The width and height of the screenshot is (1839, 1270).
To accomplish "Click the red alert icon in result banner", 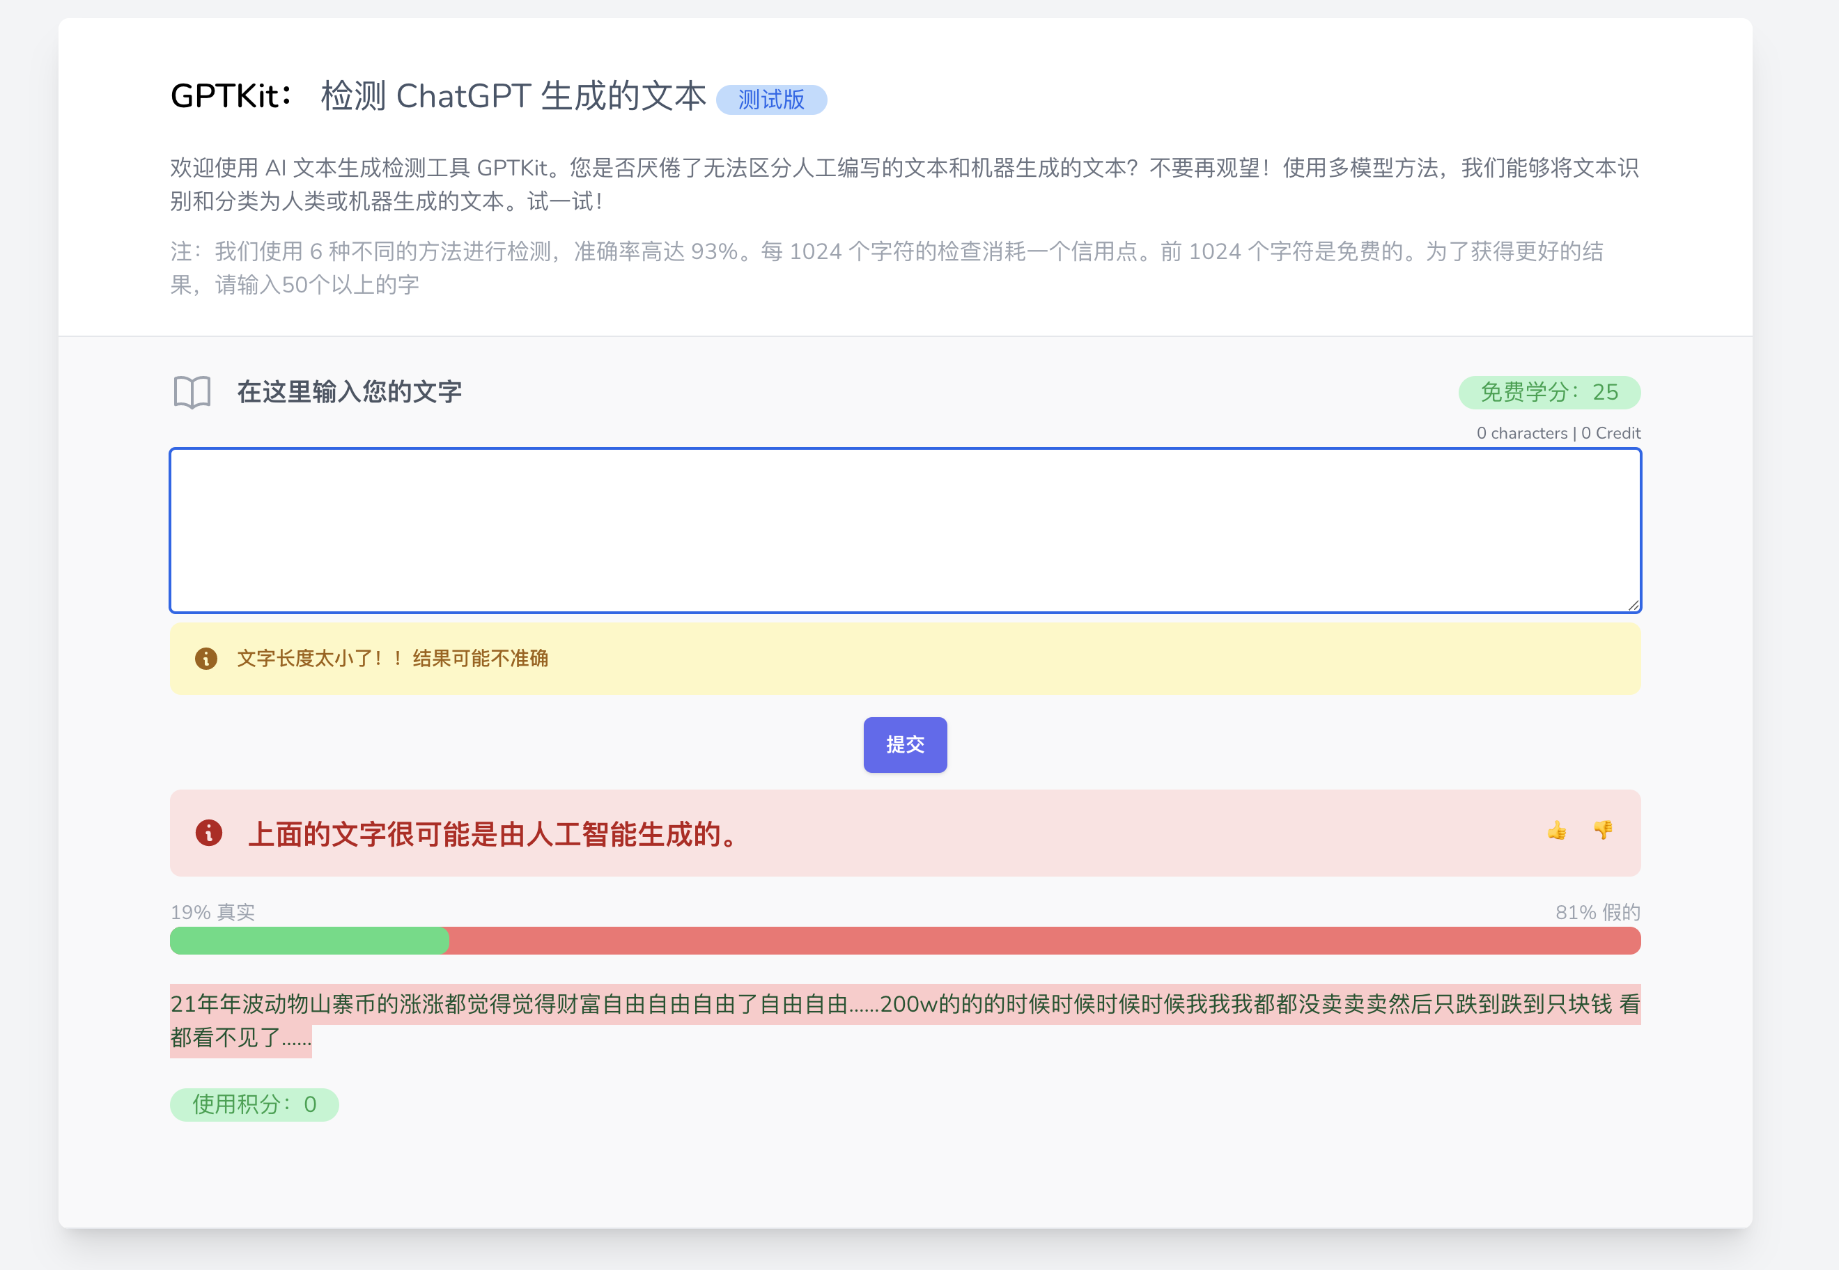I will click(208, 833).
